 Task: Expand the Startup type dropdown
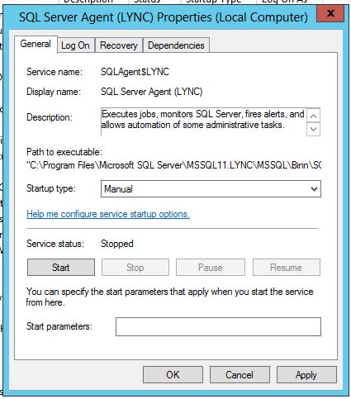(x=211, y=189)
